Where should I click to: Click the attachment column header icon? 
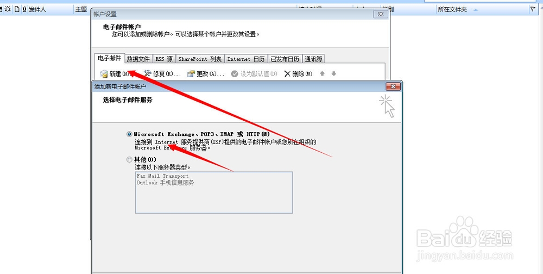click(24, 10)
